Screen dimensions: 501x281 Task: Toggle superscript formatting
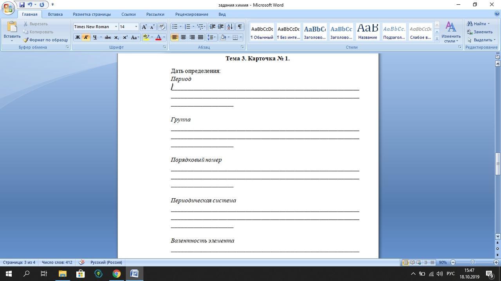click(x=125, y=37)
